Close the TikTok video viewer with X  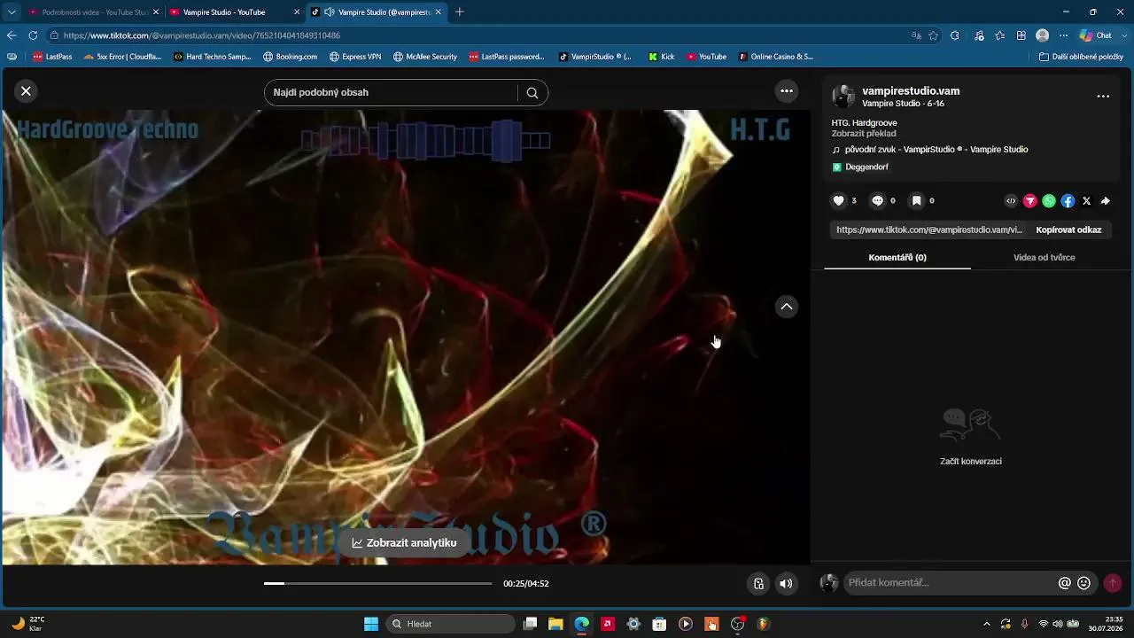coord(26,90)
